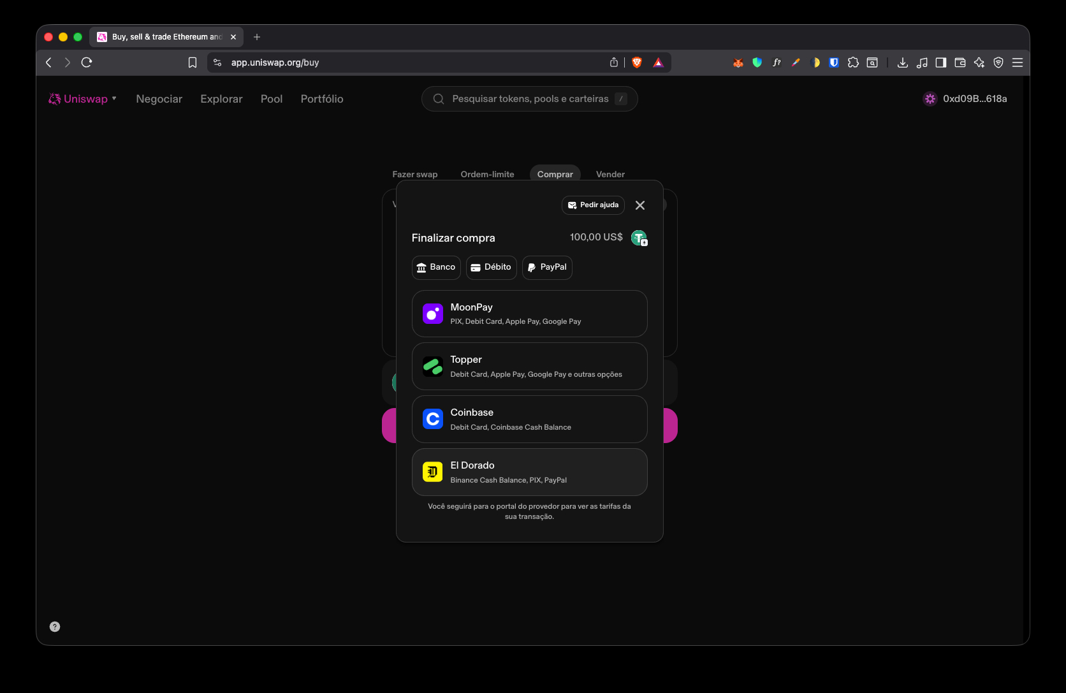Activate the color picker eyedropper extension
The height and width of the screenshot is (693, 1066).
pyautogui.click(x=796, y=62)
